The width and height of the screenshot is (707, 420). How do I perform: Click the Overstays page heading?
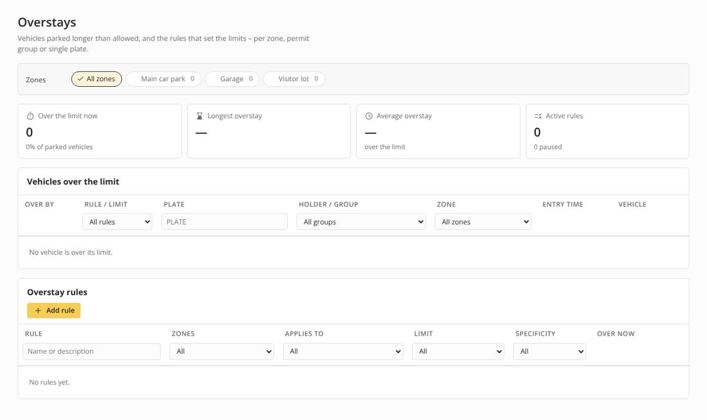click(x=47, y=23)
